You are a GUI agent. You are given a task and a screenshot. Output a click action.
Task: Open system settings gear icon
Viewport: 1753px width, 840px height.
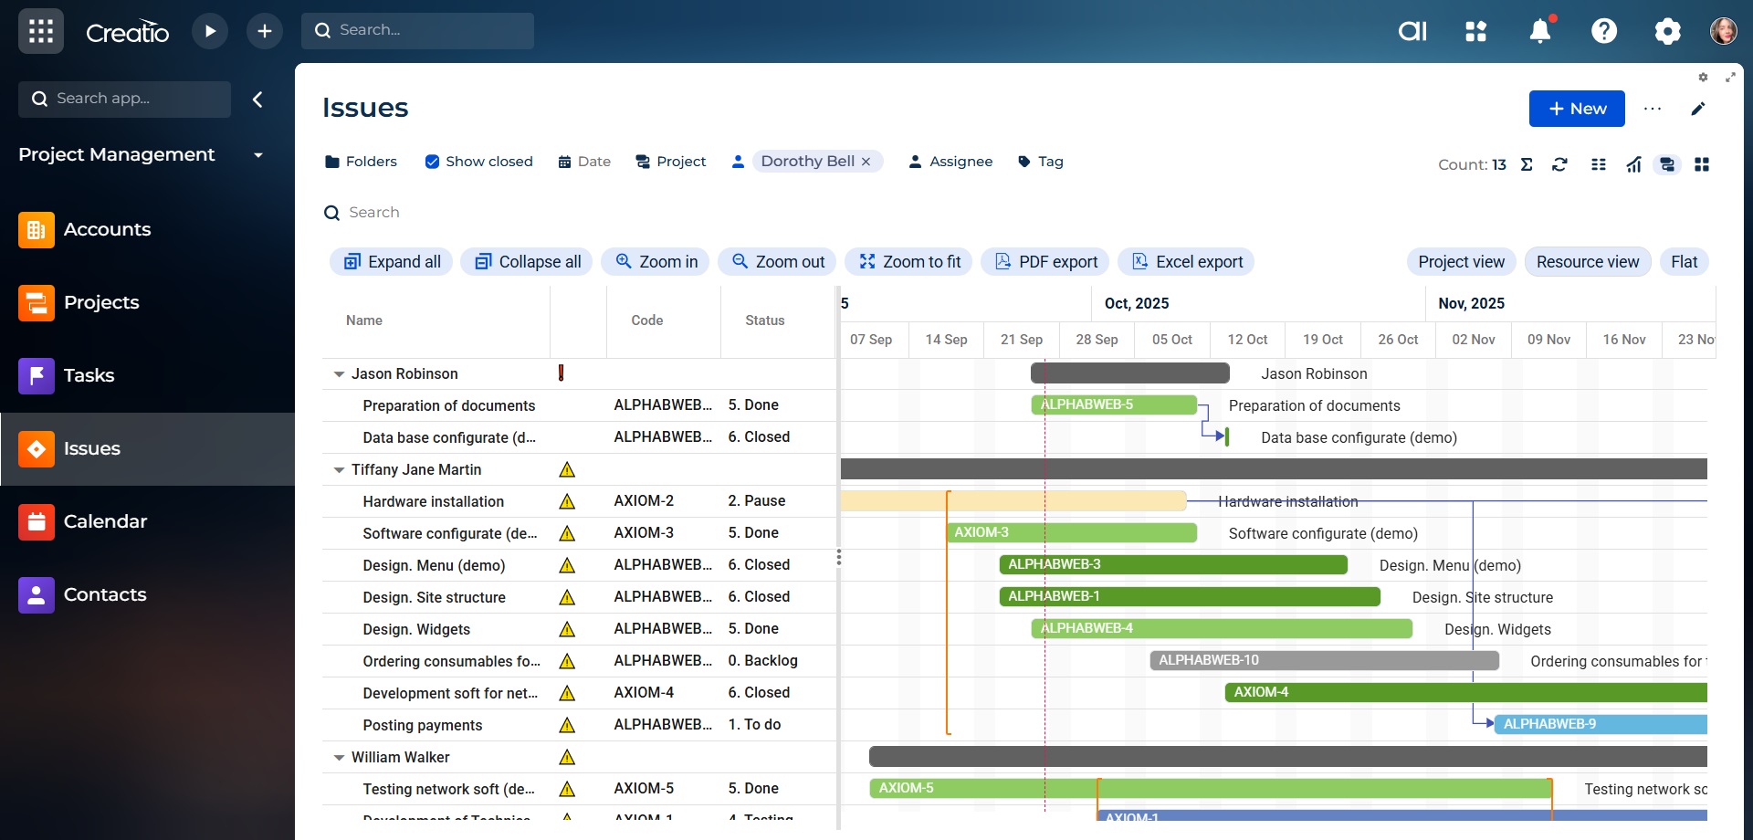1667,31
